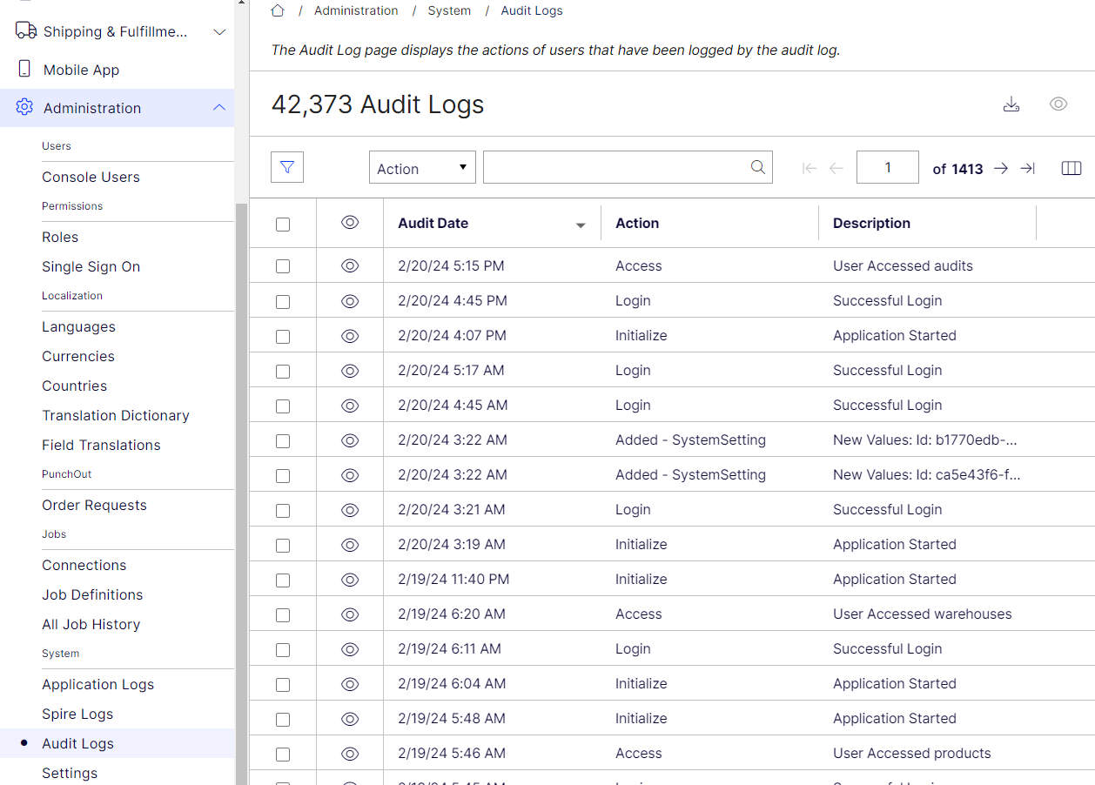The image size is (1095, 785).
Task: Click the search magnifier icon
Action: pos(757,166)
